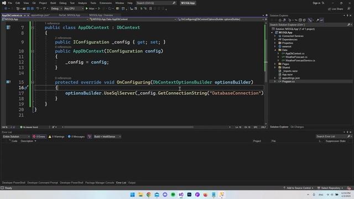This screenshot has width=354, height=199.
Task: Click the screwdriver quick action icon on line 16
Action: (26, 87)
